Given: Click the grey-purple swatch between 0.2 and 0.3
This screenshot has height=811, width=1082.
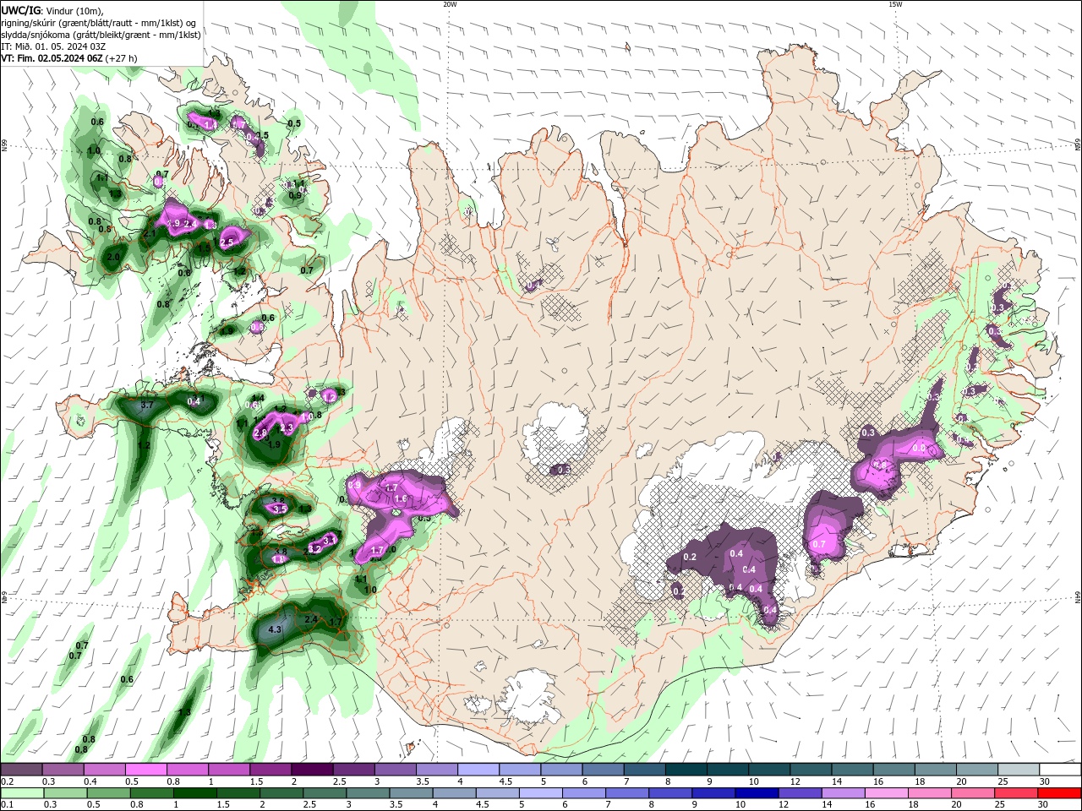Looking at the screenshot, I should tap(21, 770).
